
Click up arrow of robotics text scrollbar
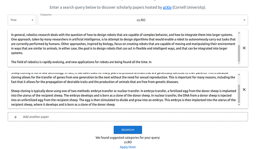click(x=239, y=33)
